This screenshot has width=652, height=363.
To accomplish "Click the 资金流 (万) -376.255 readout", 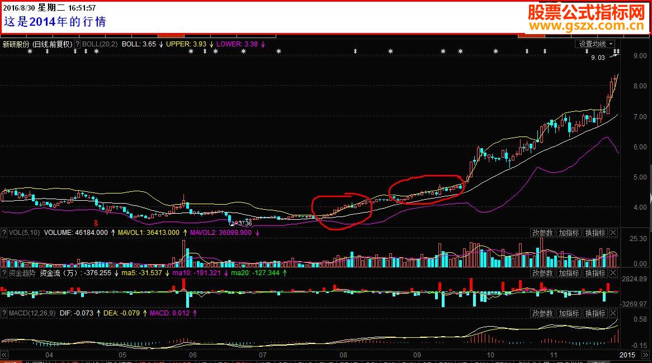I will 75,273.
